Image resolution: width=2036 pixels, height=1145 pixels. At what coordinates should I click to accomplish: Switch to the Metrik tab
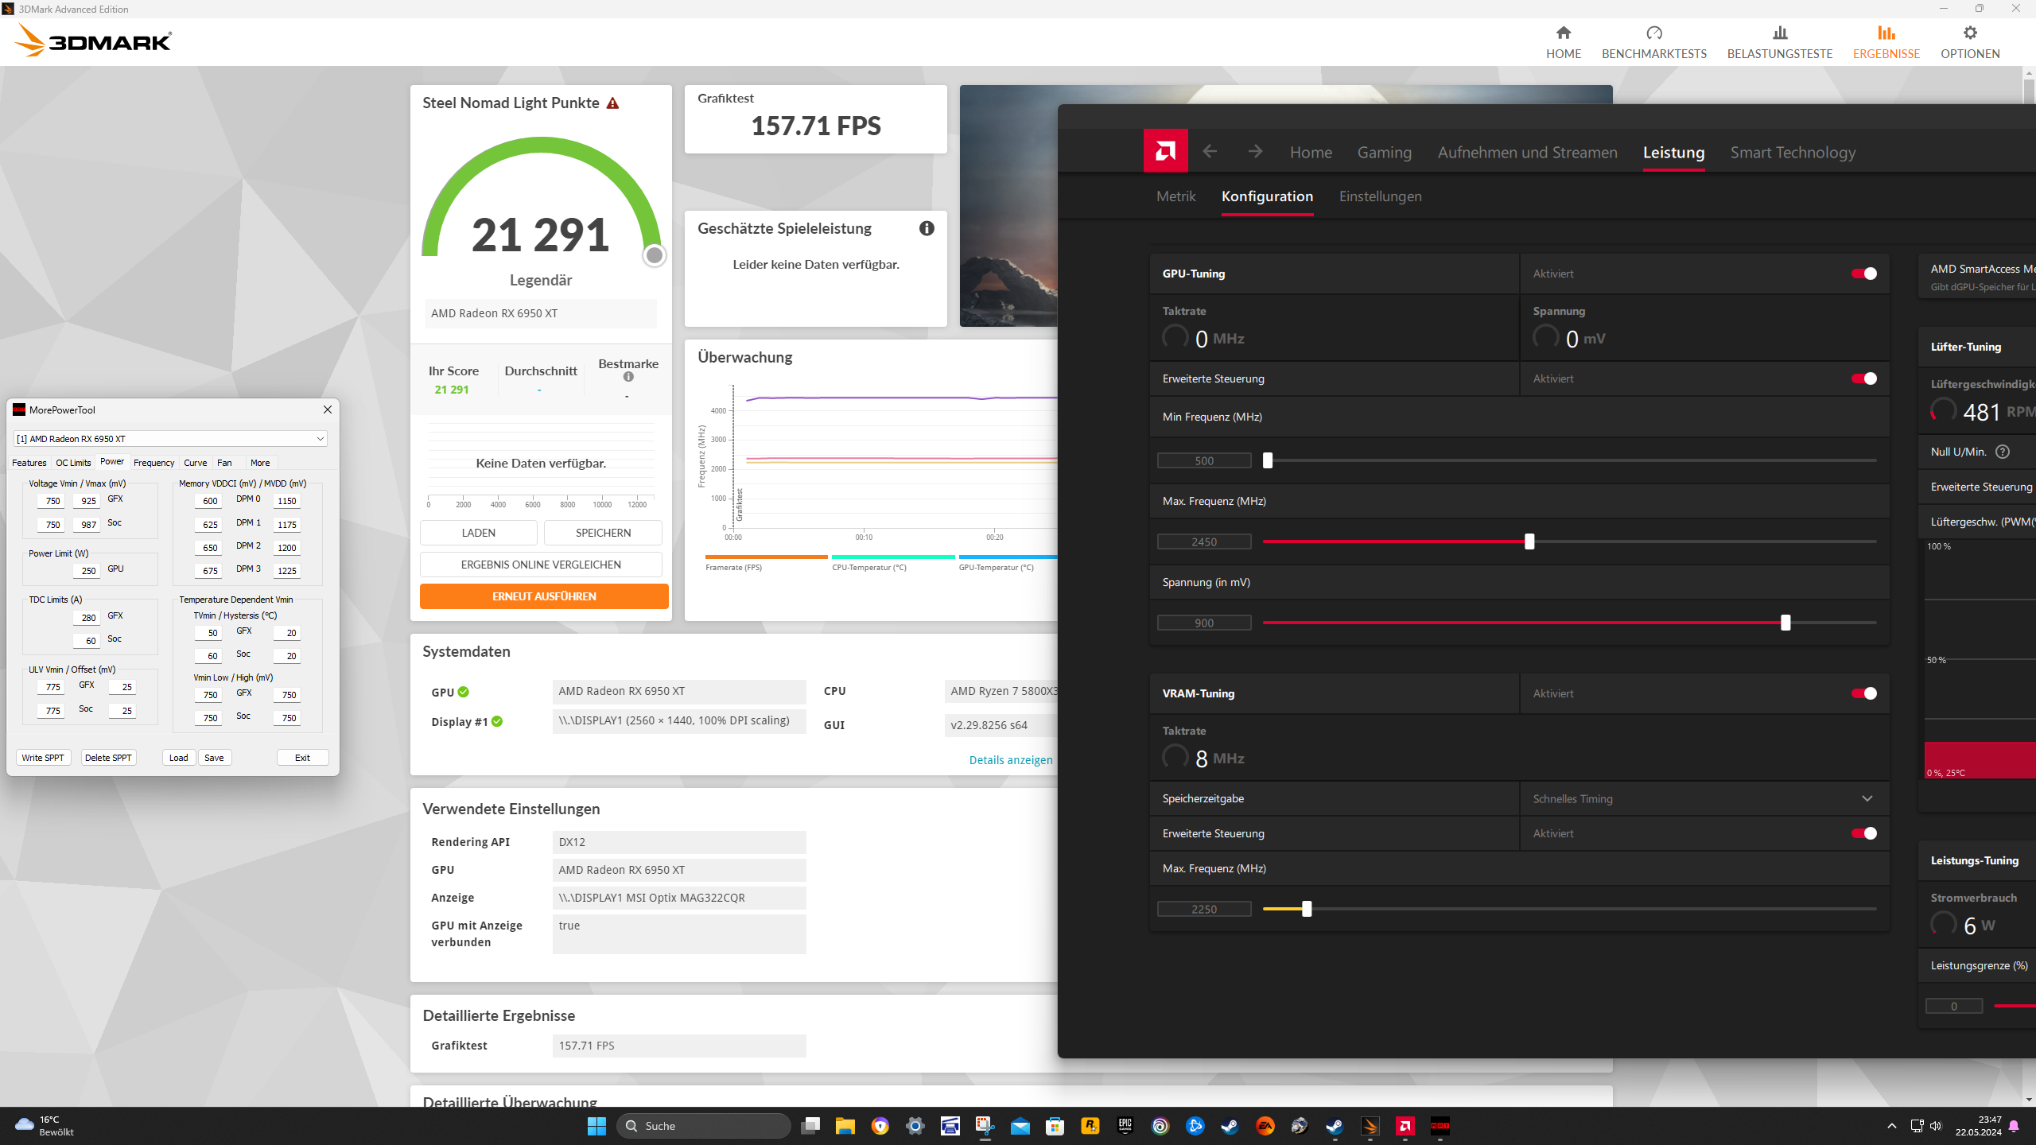[x=1175, y=196]
